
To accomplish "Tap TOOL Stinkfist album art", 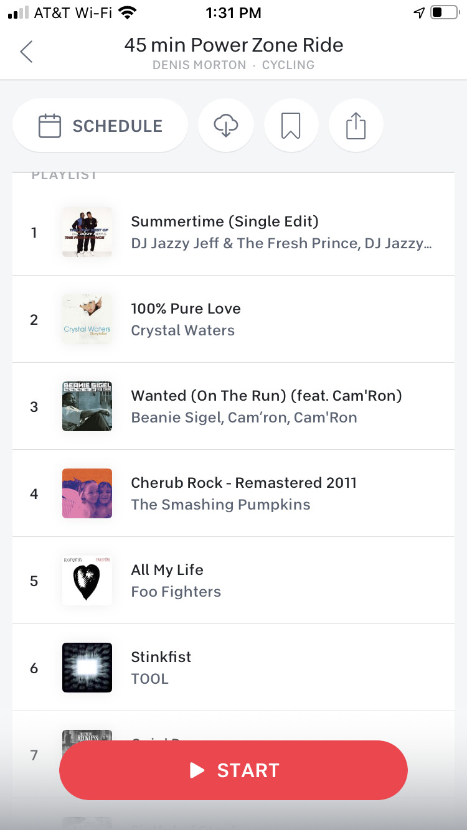I will pos(87,668).
